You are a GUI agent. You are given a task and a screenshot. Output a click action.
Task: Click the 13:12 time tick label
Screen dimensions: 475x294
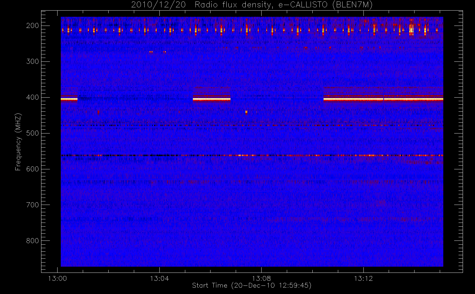click(x=363, y=278)
